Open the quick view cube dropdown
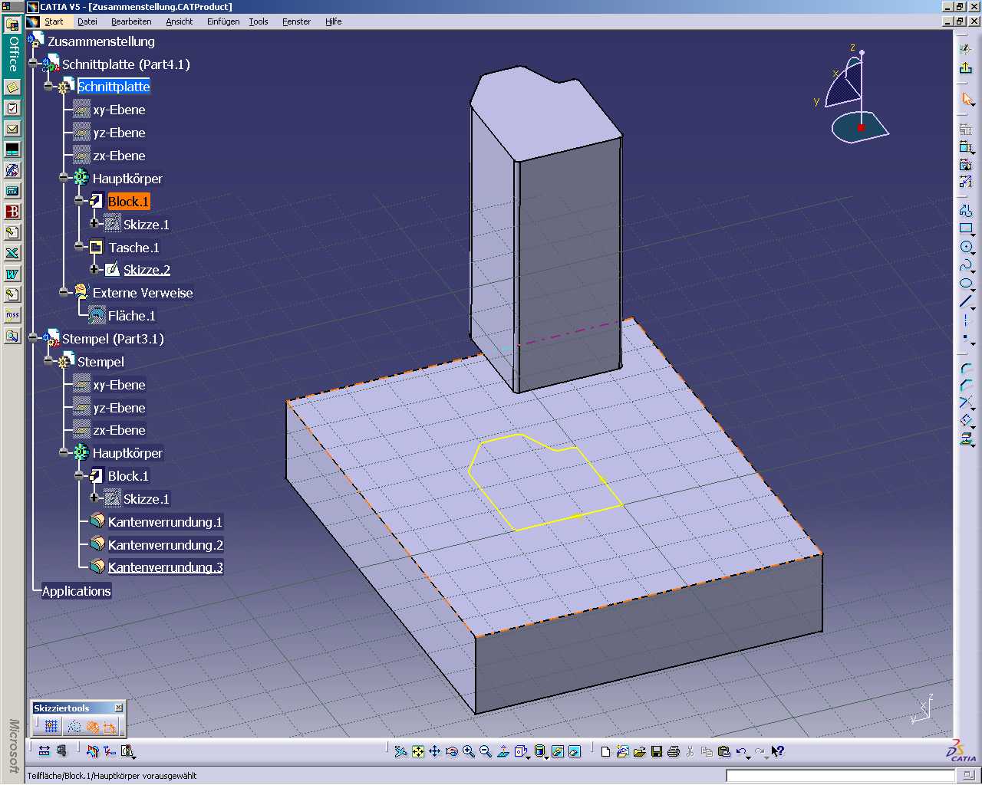The width and height of the screenshot is (982, 785). pos(528,757)
